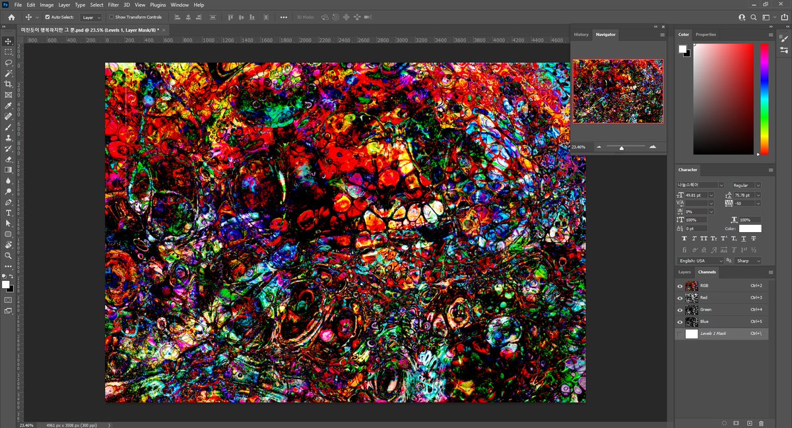The height and width of the screenshot is (428, 792).
Task: Switch to the Properties tab
Action: tap(706, 34)
